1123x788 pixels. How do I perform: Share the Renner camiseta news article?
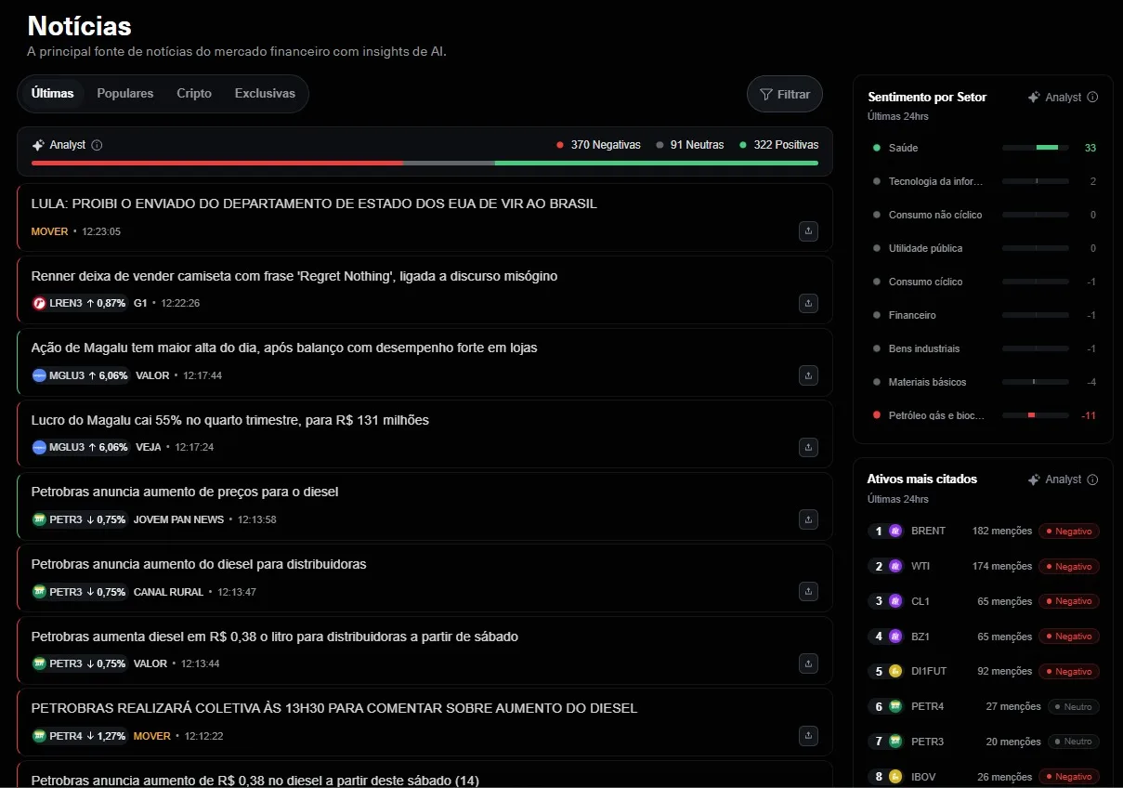(x=808, y=303)
